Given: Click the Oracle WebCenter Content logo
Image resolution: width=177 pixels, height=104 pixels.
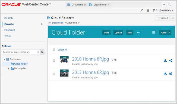Looking at the screenshot, I should tap(26, 4).
